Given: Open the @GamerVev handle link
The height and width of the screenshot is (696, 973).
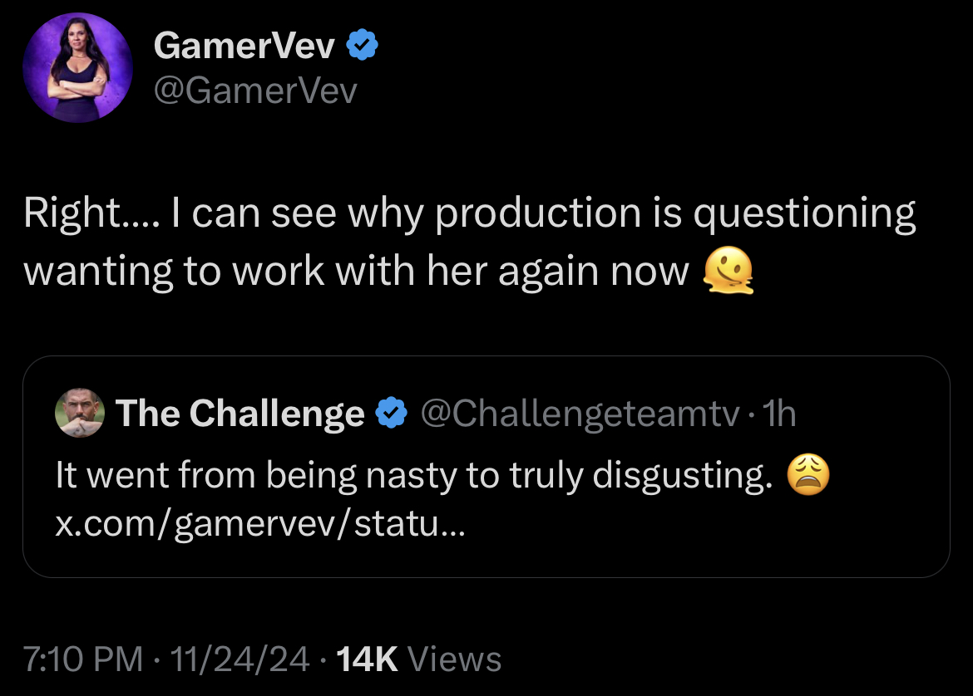Looking at the screenshot, I should click(x=255, y=91).
